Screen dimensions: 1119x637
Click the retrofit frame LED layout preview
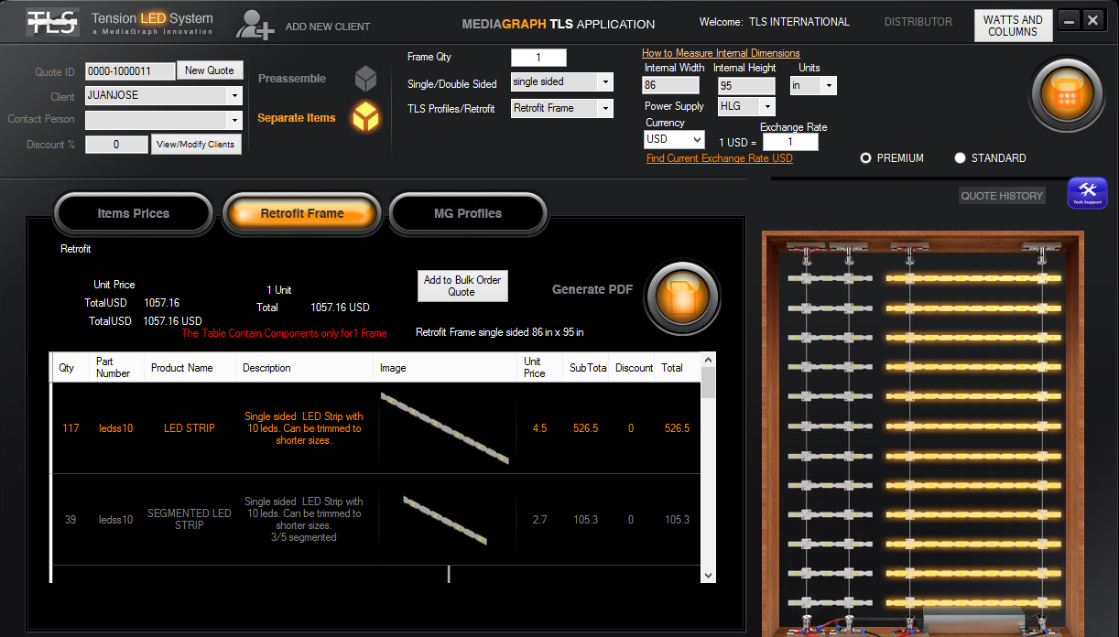(923, 433)
